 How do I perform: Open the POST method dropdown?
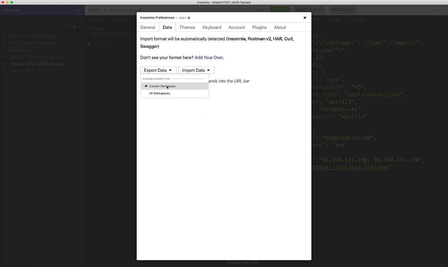97,10
